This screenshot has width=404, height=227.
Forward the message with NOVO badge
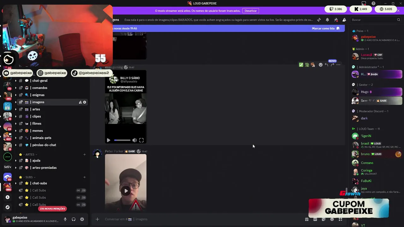pyautogui.click(x=332, y=65)
